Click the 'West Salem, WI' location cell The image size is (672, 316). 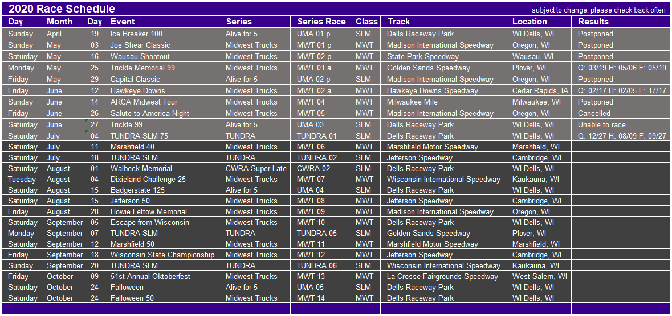coord(538,277)
